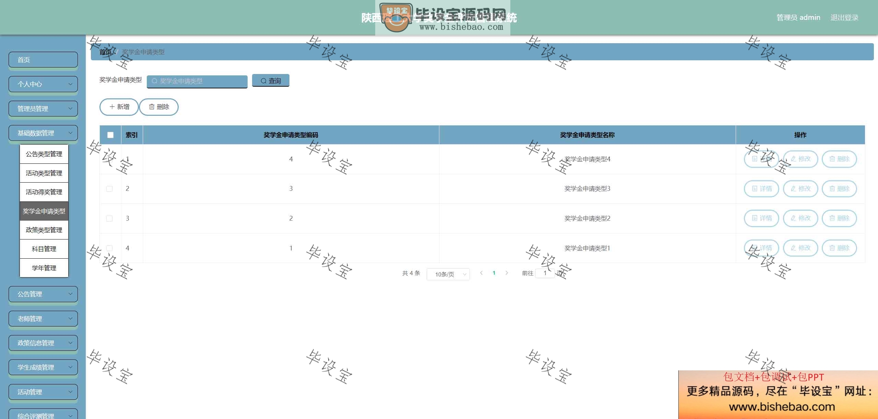Click 管理员 admin in header
The width and height of the screenshot is (878, 419).
[798, 17]
